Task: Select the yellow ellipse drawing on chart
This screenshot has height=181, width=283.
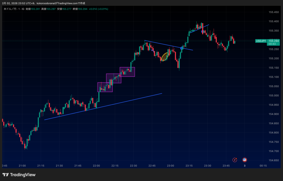Action: (x=165, y=57)
